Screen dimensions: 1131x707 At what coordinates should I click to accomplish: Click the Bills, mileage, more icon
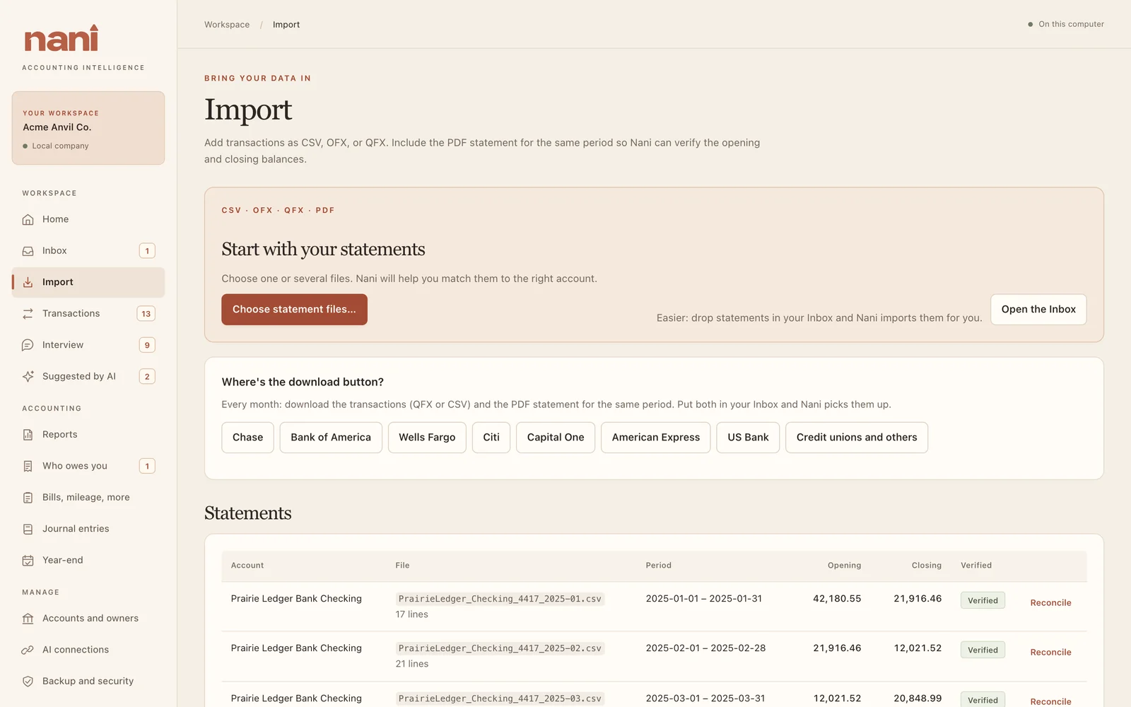(28, 498)
